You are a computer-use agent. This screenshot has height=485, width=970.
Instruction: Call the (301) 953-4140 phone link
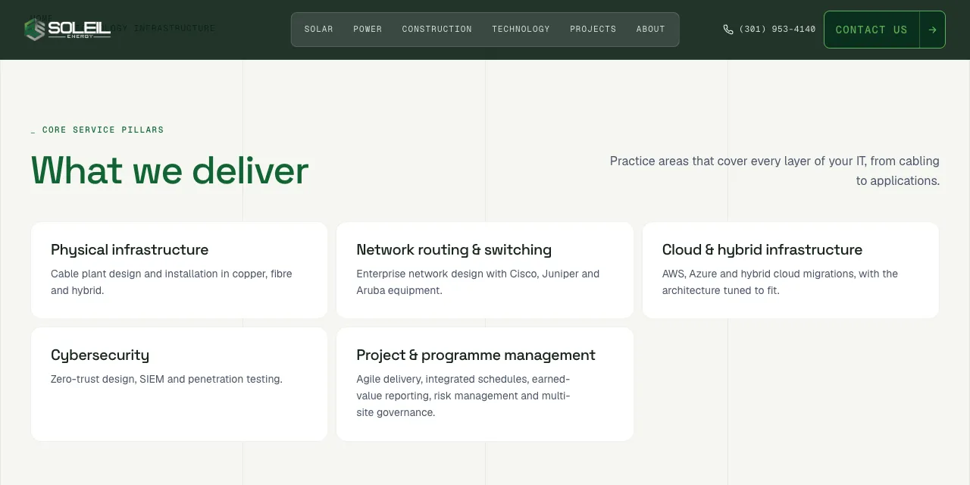point(769,30)
